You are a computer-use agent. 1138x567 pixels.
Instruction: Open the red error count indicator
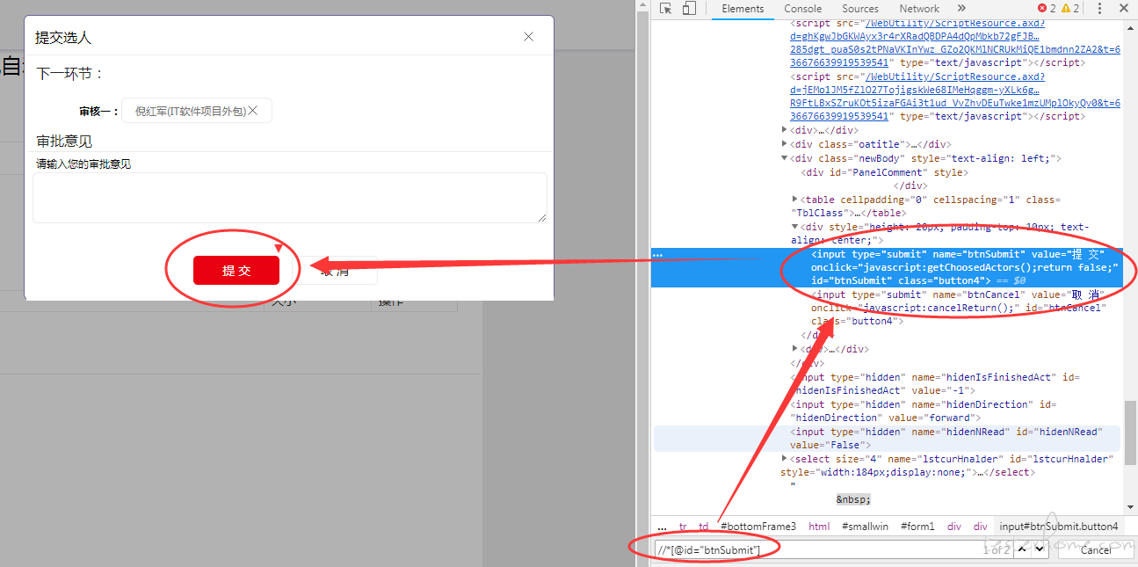1047,9
